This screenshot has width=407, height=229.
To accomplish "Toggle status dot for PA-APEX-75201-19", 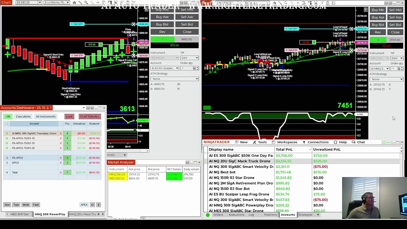I will (7, 143).
